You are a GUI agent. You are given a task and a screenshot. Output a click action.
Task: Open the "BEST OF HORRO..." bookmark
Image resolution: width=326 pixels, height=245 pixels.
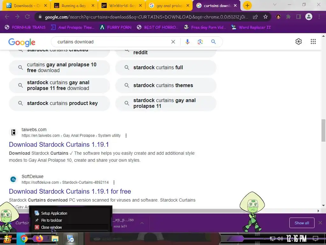(x=158, y=27)
